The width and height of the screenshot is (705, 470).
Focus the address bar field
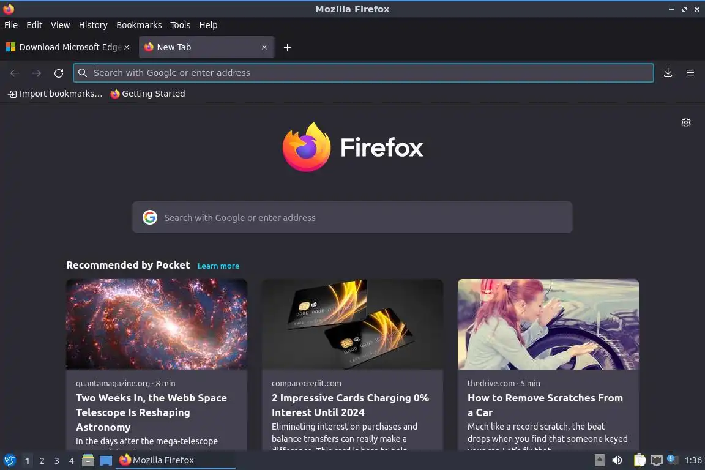coord(364,73)
